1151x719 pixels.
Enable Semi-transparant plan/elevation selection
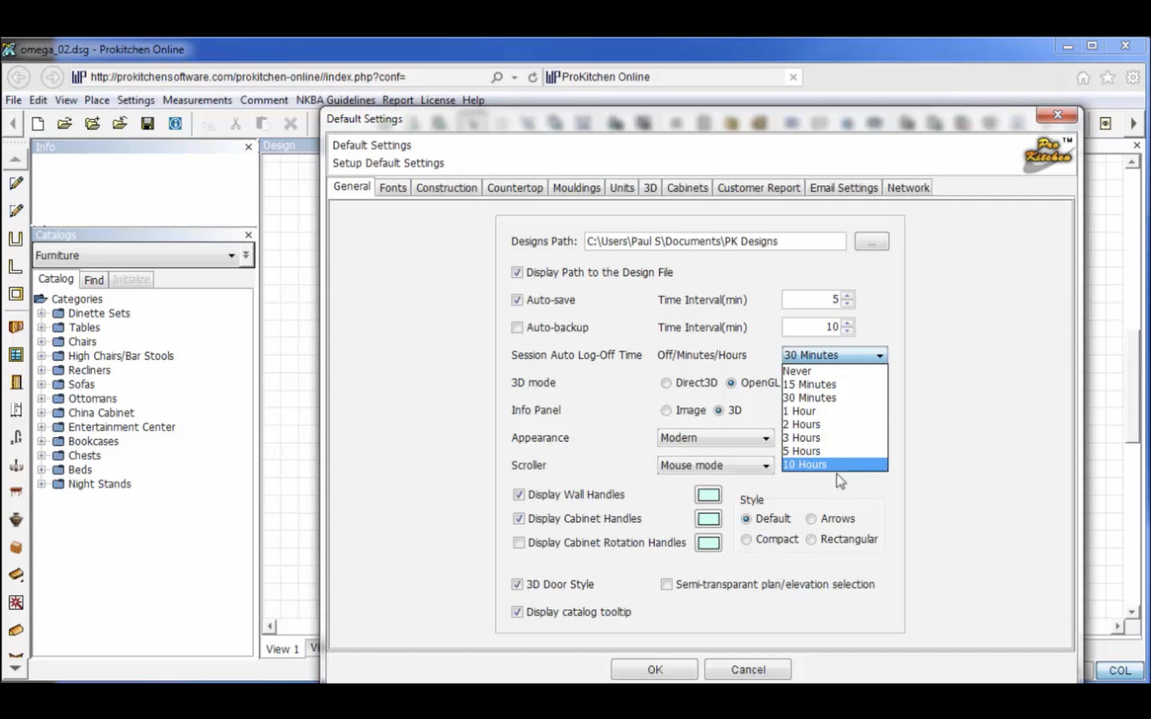667,585
